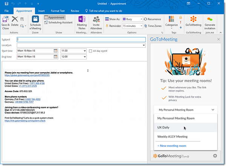
Task: Select UX Daily from meeting room list
Action: pos(163,128)
